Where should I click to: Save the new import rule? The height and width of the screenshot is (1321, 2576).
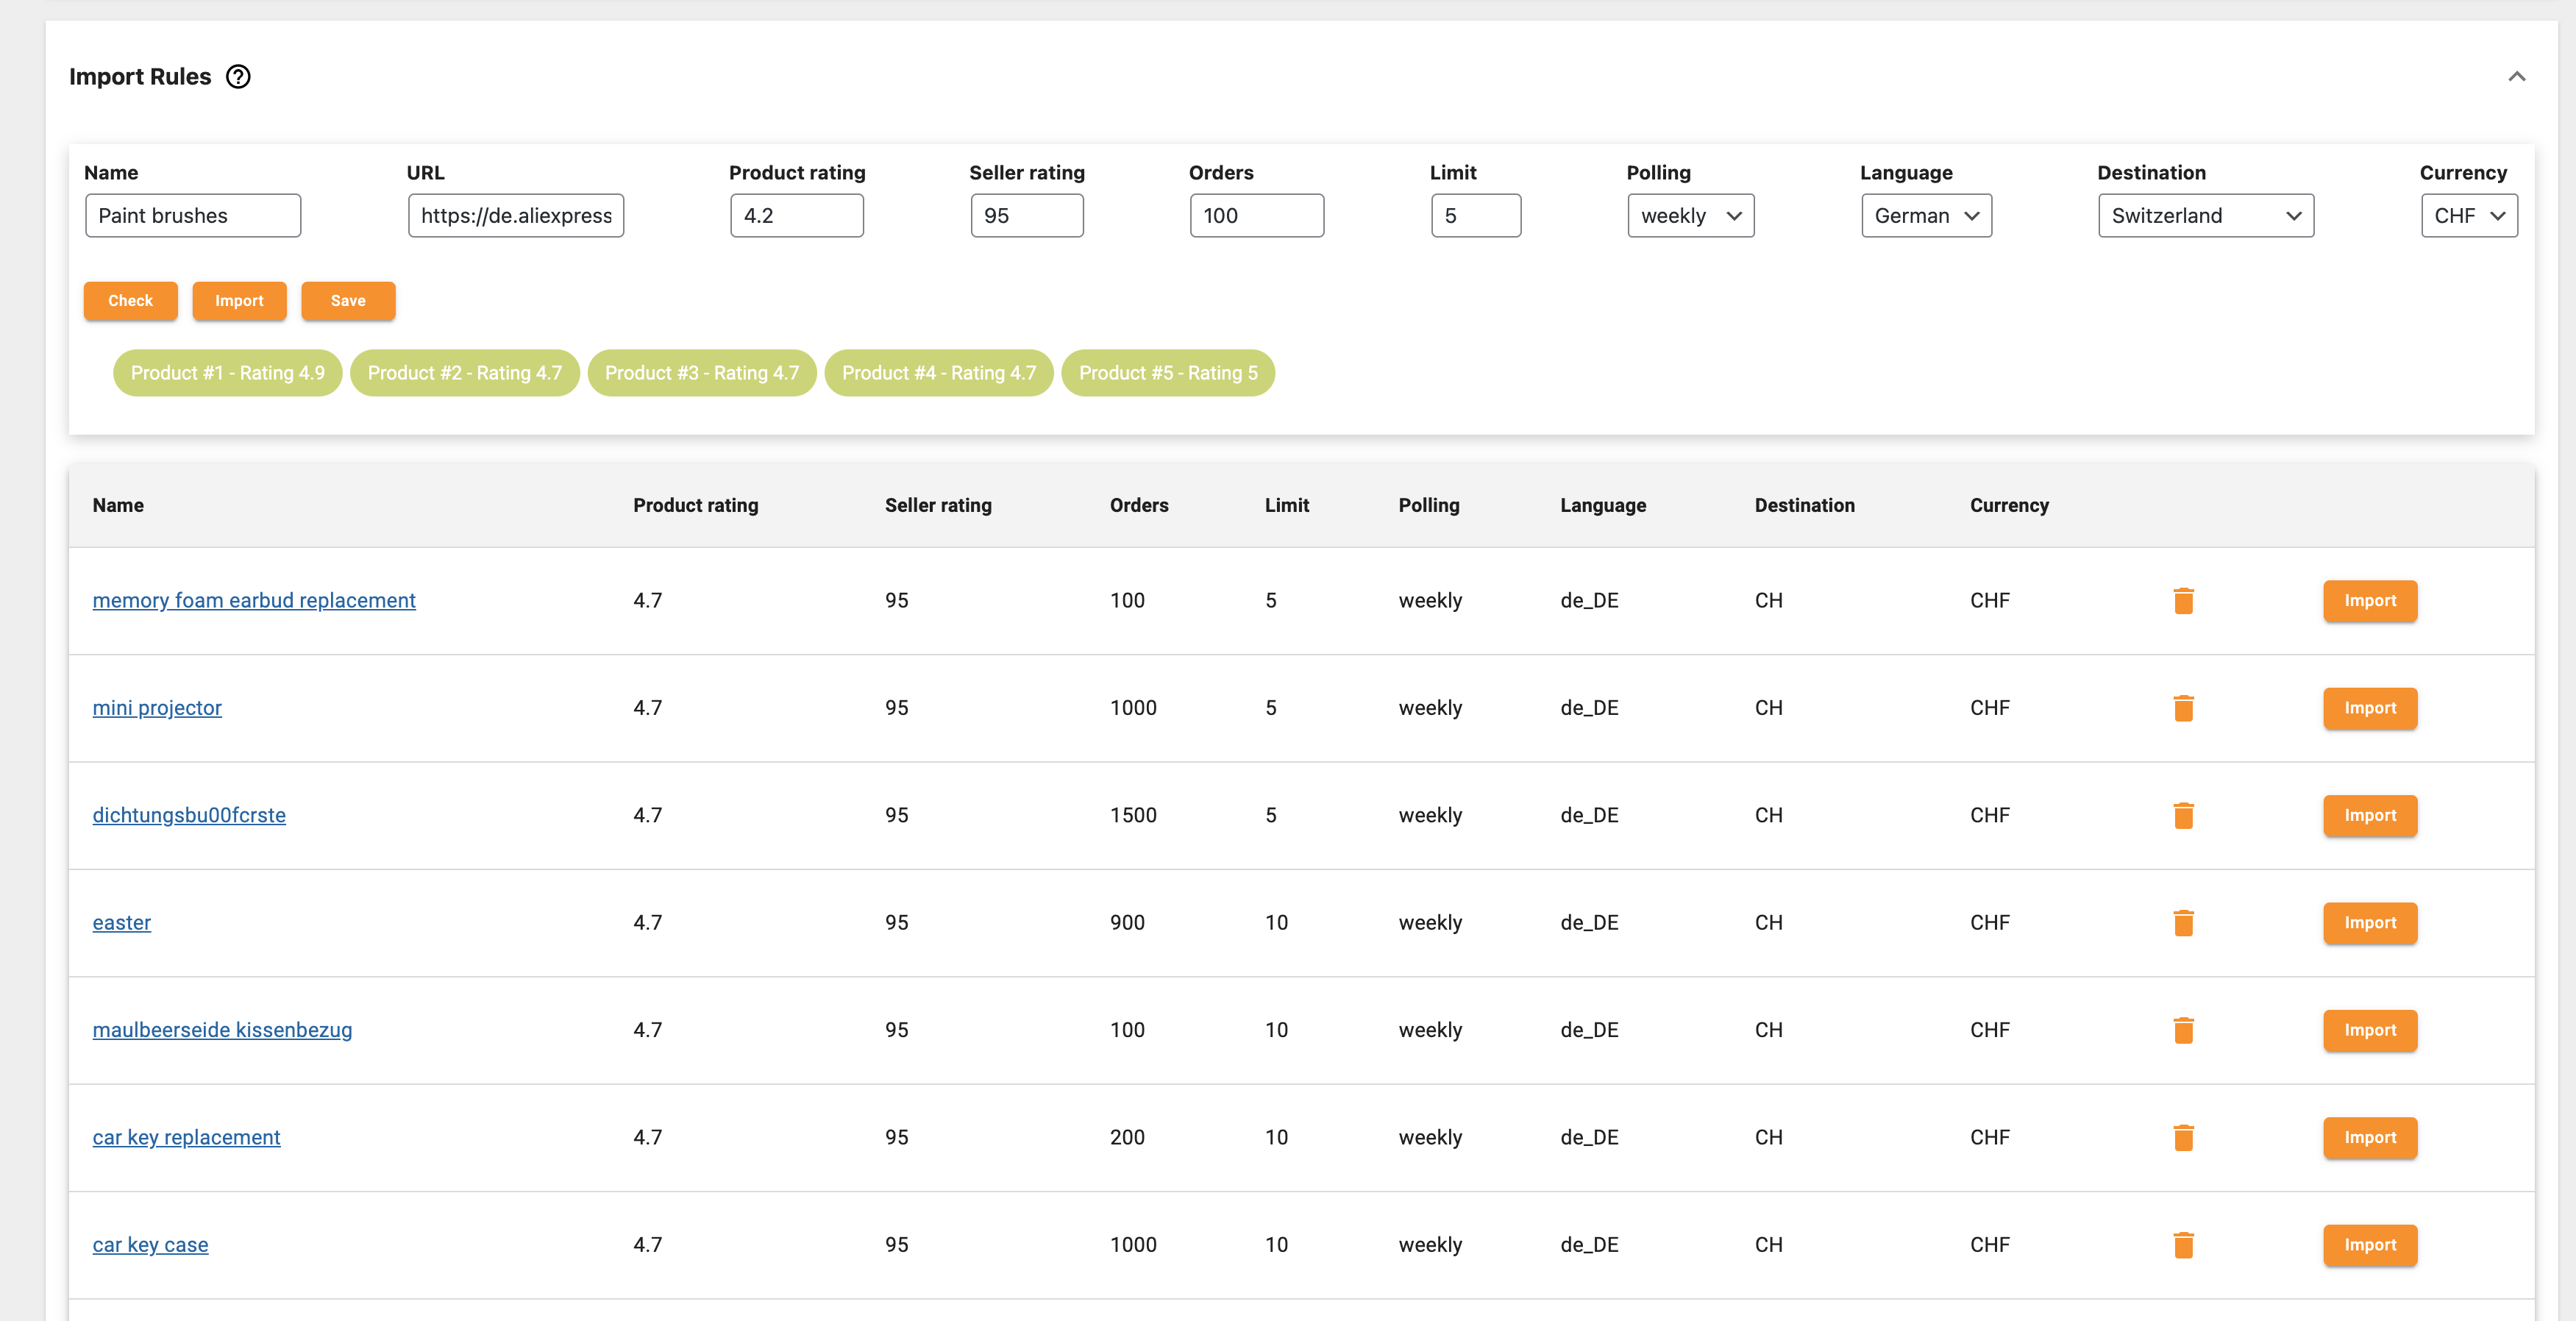tap(348, 301)
